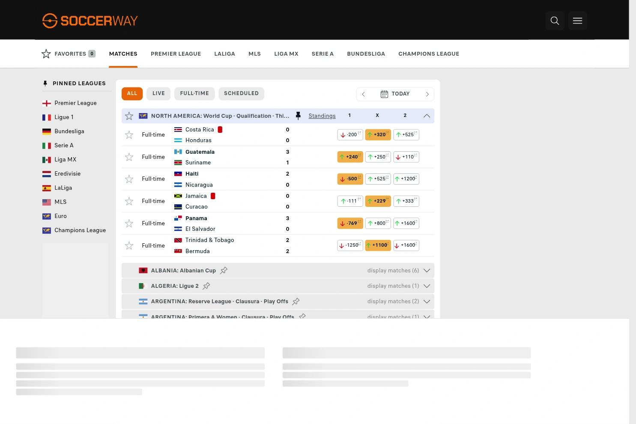Open the hamburger menu icon
The image size is (636, 424).
(x=577, y=21)
